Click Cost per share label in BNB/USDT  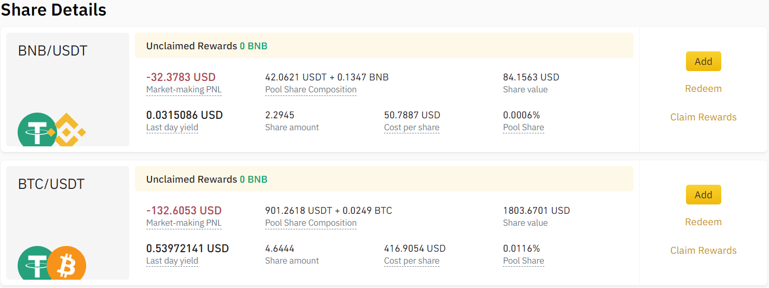(x=411, y=128)
